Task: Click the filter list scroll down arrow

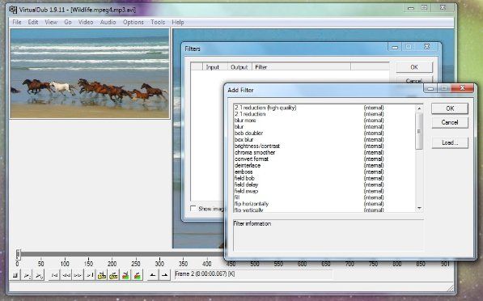Action: point(419,208)
